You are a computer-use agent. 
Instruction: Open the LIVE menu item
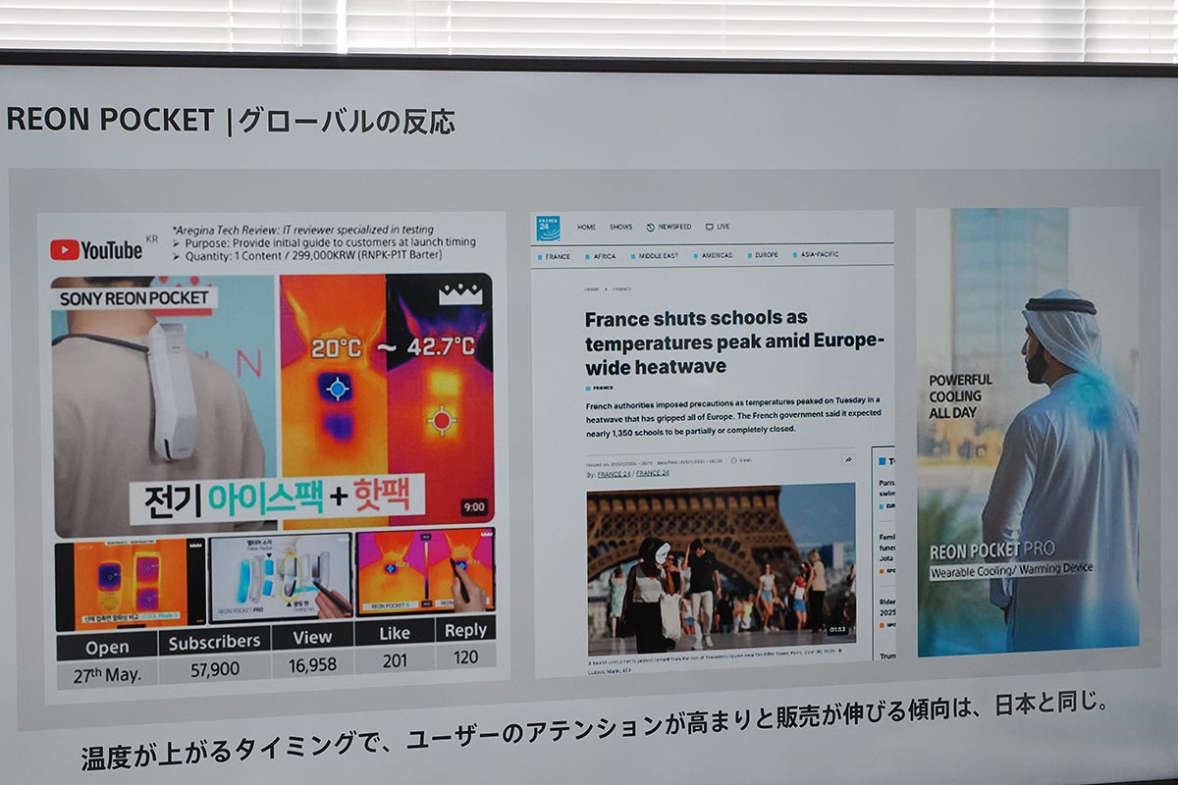[x=718, y=227]
